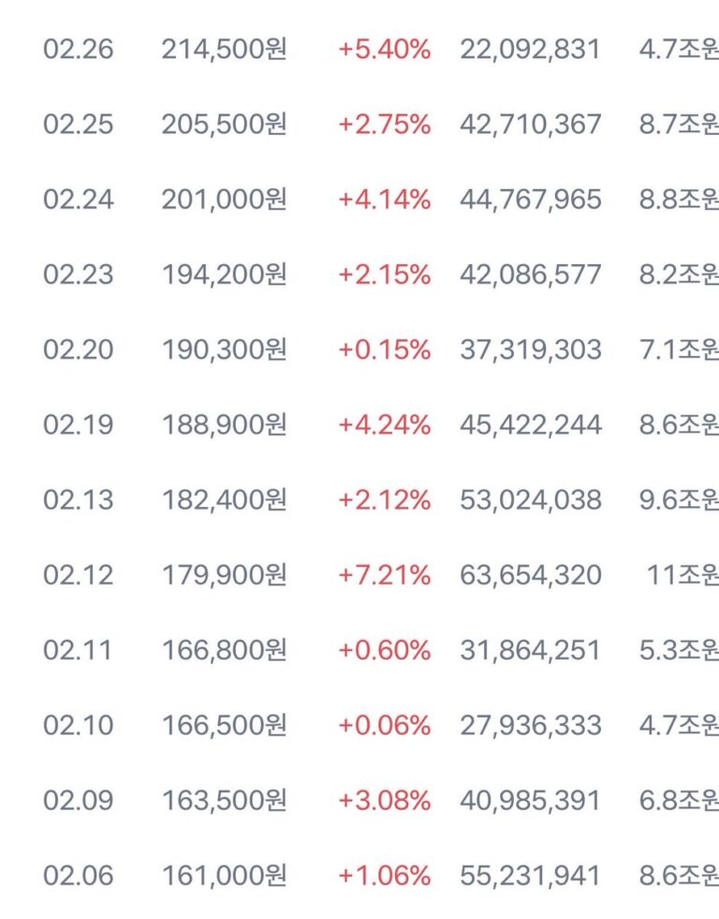Viewport: 719px width, 919px height.
Task: Select the 02.11 date entry
Action: tap(78, 650)
